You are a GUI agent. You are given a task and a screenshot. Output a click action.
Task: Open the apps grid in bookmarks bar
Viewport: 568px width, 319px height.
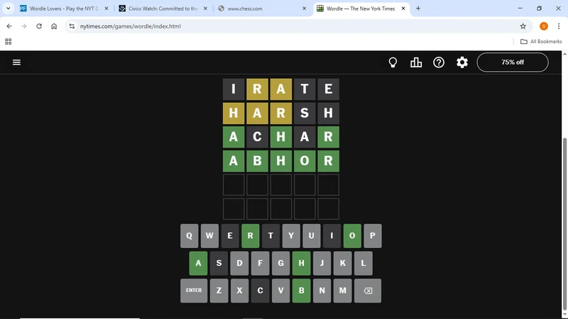(x=9, y=42)
